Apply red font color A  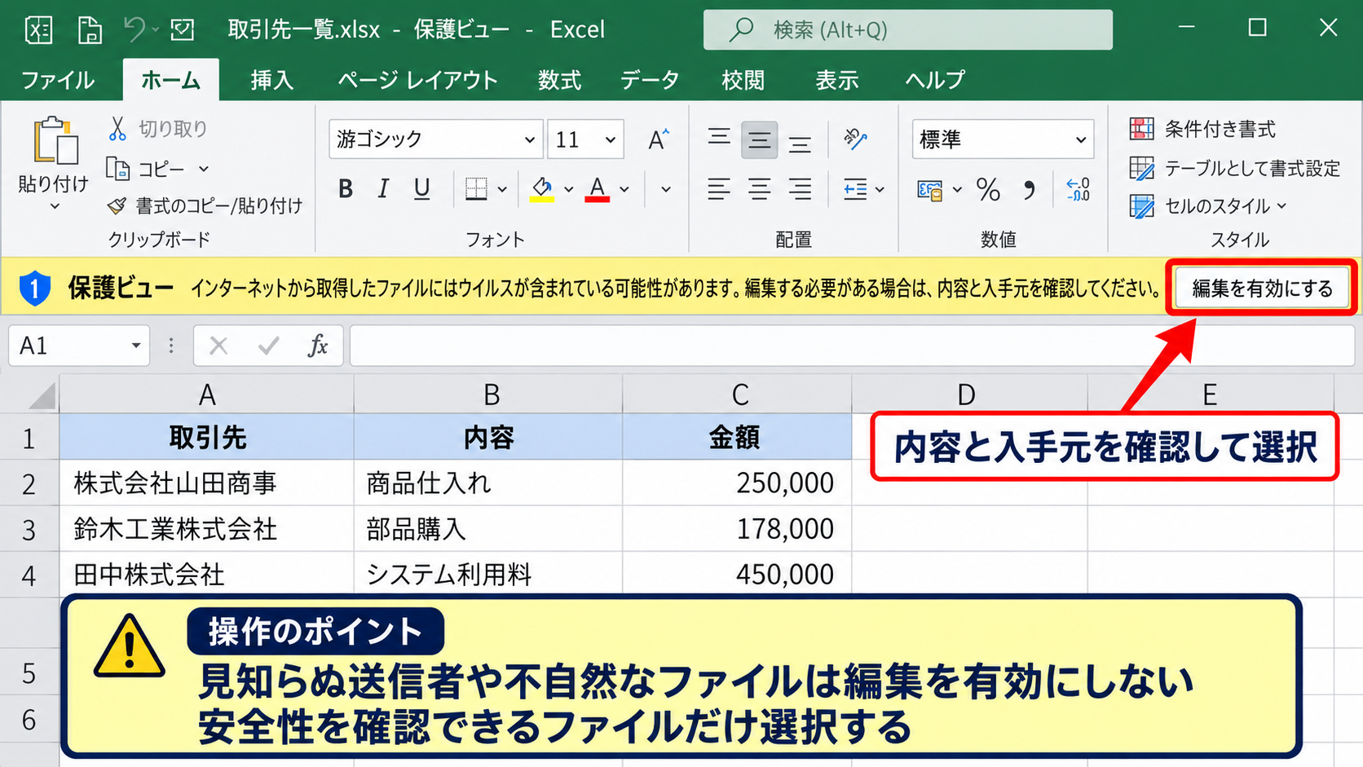tap(598, 189)
